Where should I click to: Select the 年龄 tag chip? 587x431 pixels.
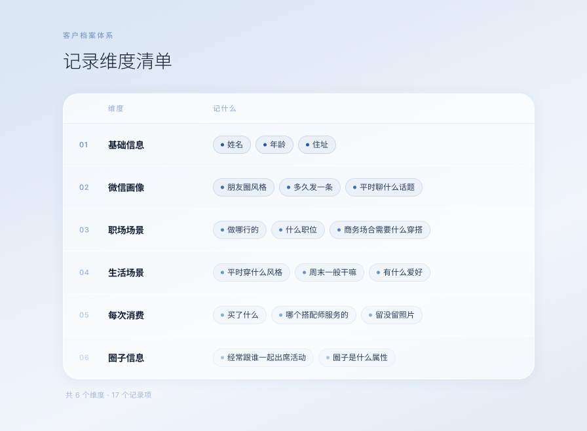pyautogui.click(x=275, y=145)
